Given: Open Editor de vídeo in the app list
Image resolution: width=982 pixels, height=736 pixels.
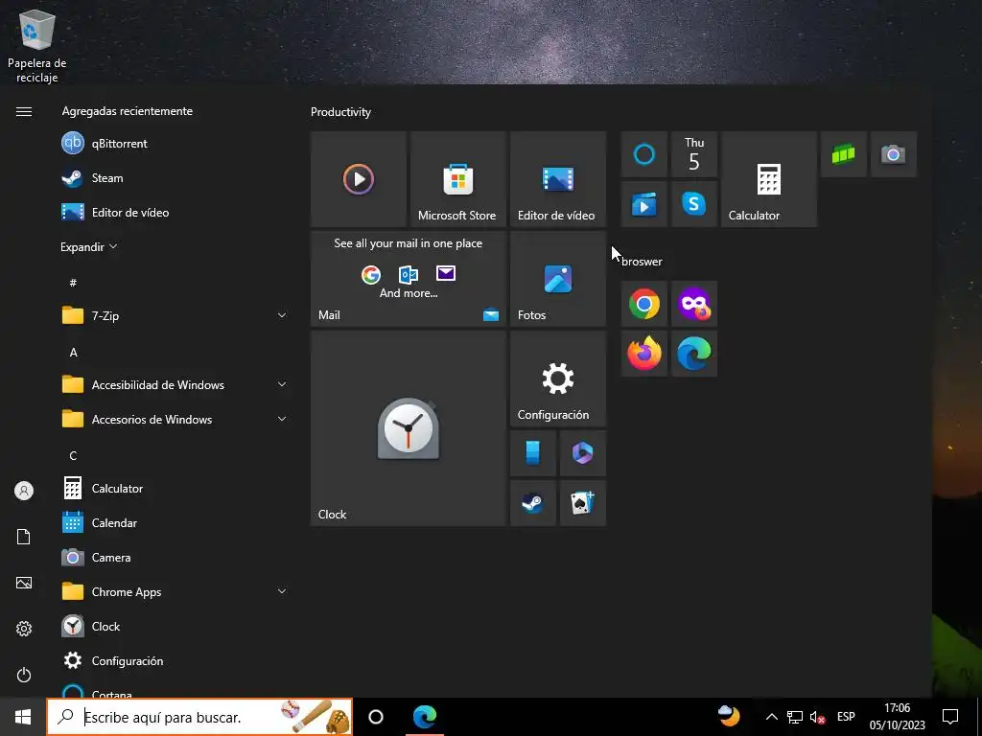Looking at the screenshot, I should (175, 212).
